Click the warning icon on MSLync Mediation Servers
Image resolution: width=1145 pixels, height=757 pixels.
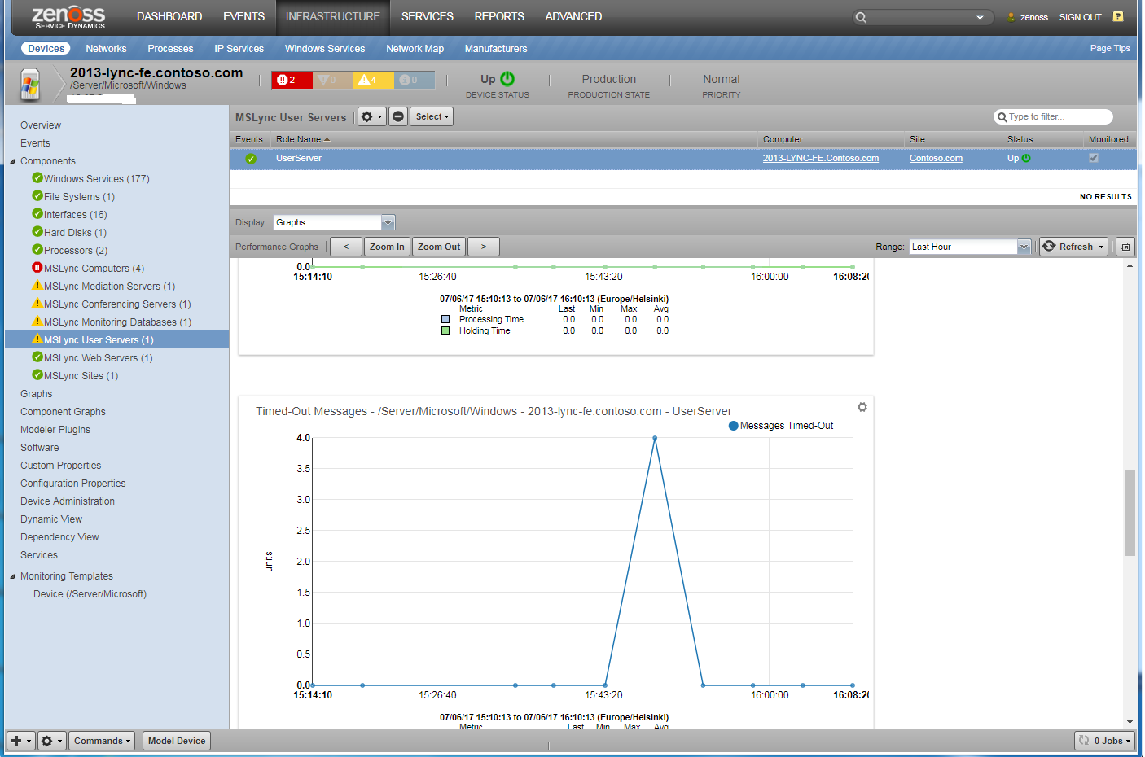tap(37, 286)
